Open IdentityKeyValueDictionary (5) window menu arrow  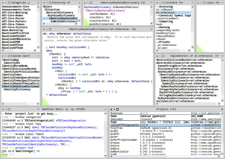(x=151, y=3)
